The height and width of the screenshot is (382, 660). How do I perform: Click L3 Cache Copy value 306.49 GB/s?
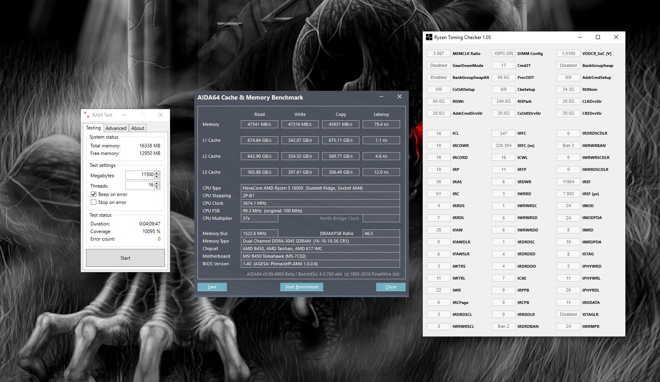[x=341, y=172]
